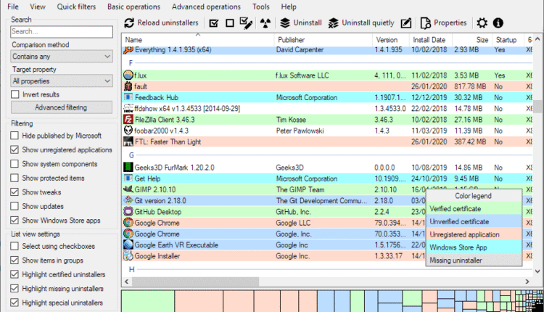Collapse the G group header
The image size is (544, 312).
click(x=131, y=155)
